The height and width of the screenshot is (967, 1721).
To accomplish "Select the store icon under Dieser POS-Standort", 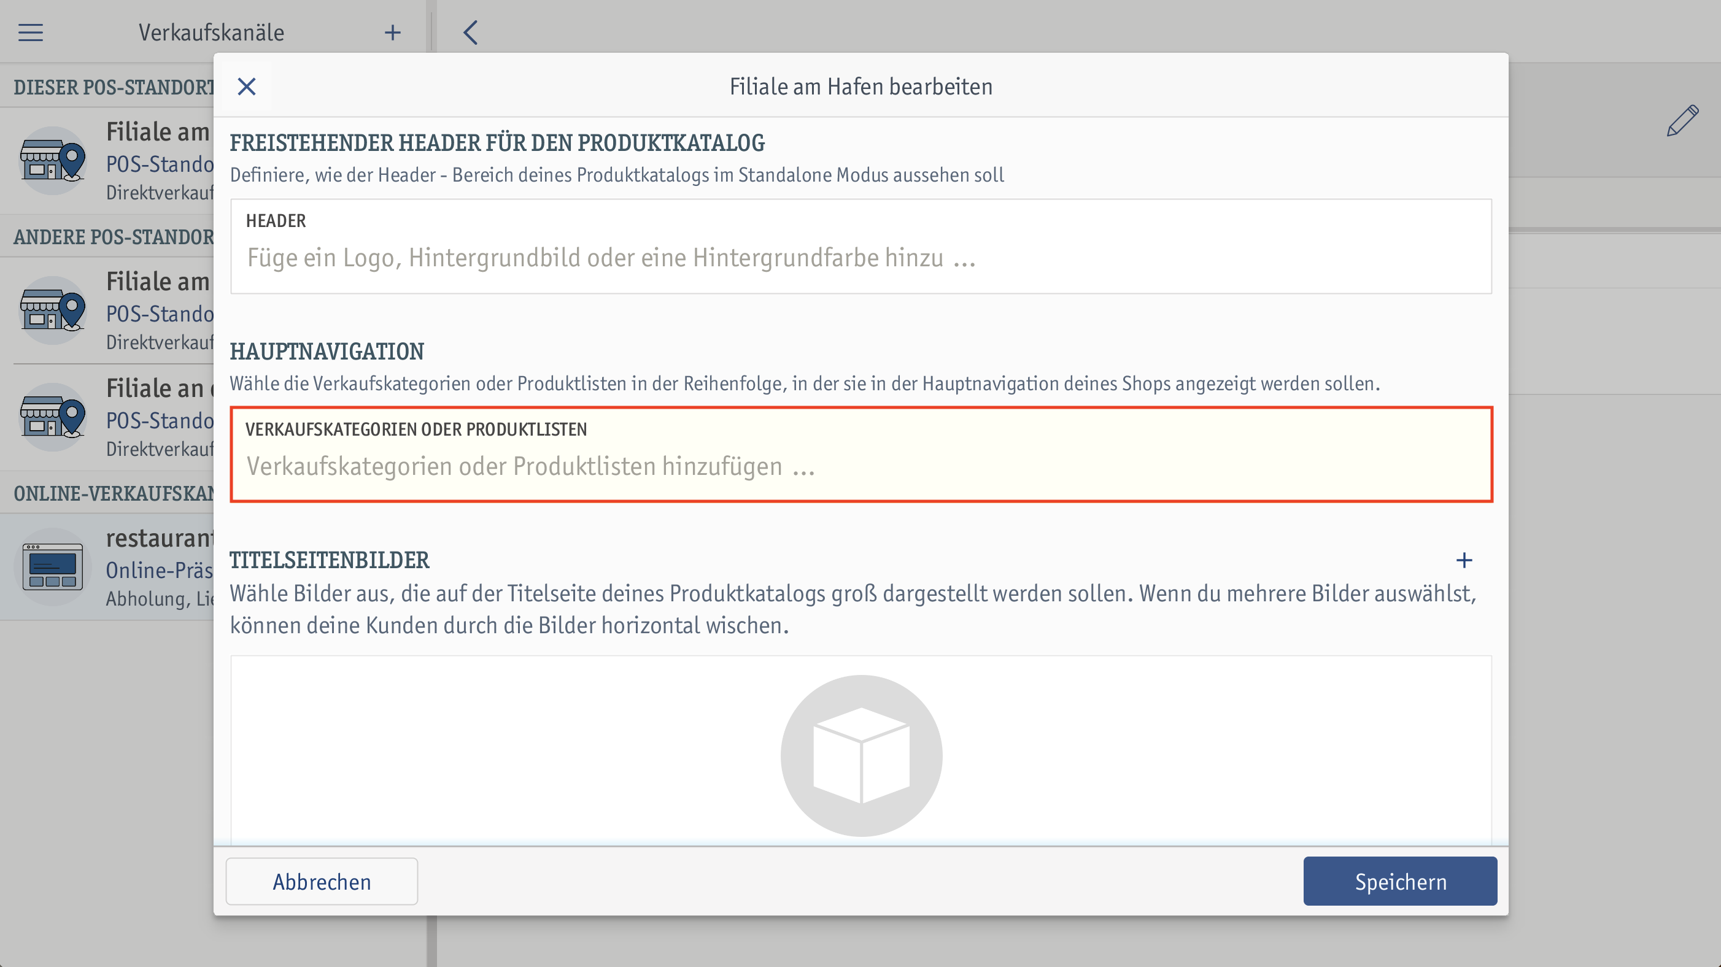I will [x=53, y=161].
